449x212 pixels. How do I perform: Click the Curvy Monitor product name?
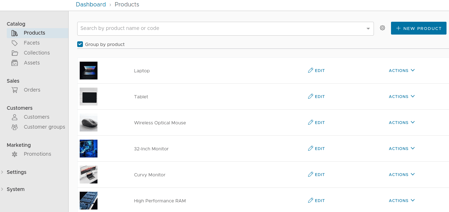[x=150, y=175]
